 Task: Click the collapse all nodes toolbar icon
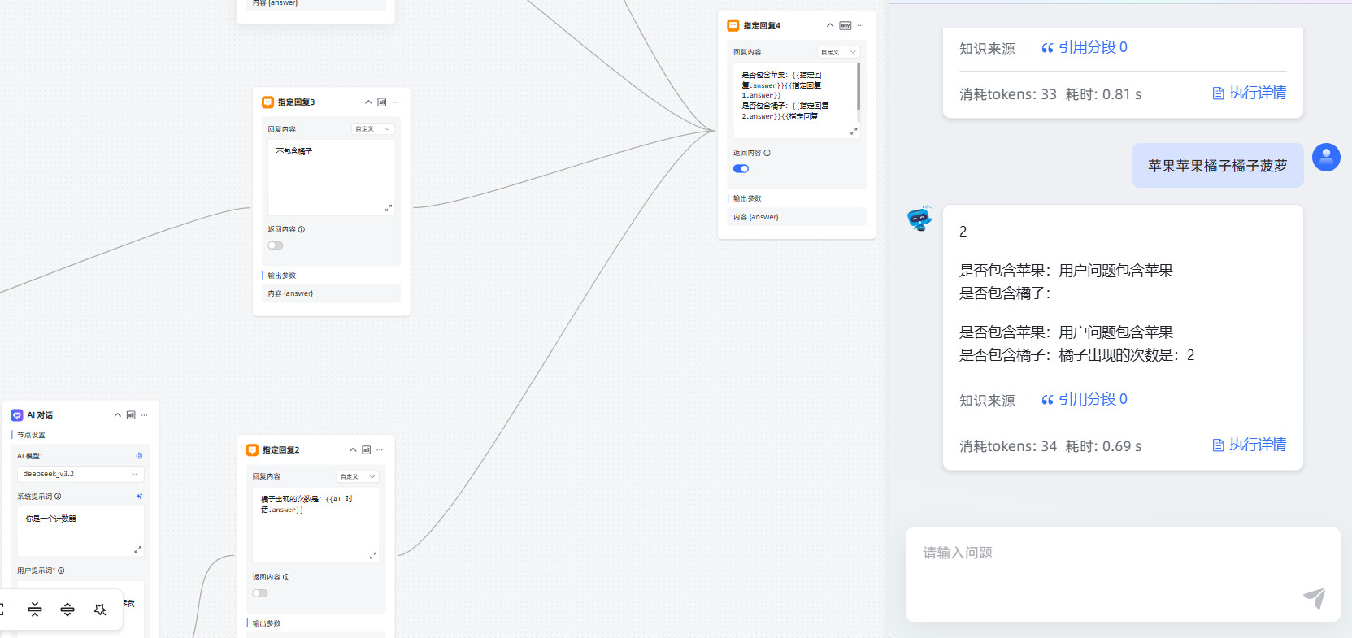(35, 610)
